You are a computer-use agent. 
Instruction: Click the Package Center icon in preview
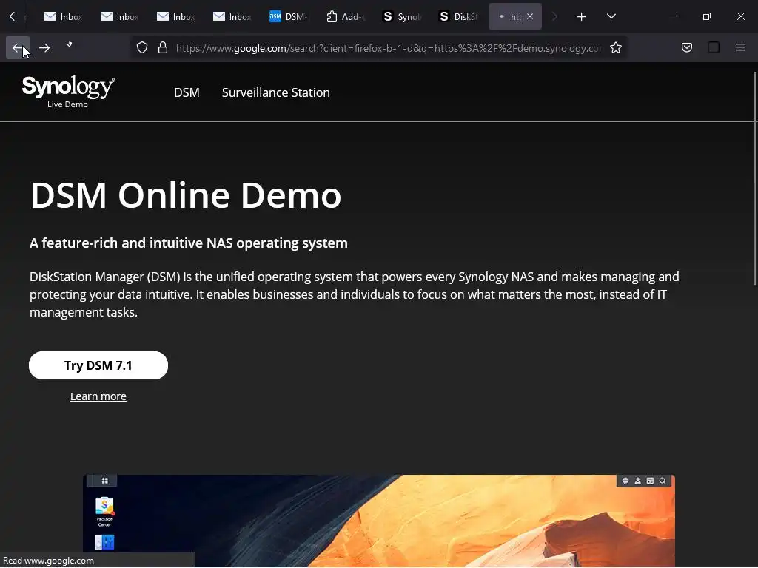click(104, 512)
